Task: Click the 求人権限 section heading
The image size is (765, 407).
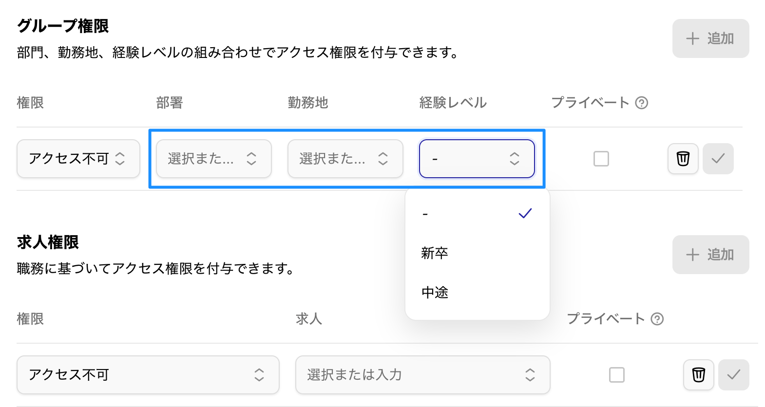Action: pos(48,242)
